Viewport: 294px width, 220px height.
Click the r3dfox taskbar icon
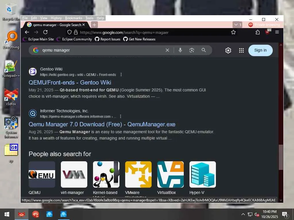click(21, 214)
